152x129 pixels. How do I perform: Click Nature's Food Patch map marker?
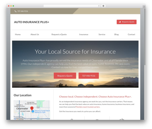pyautogui.click(x=33, y=111)
